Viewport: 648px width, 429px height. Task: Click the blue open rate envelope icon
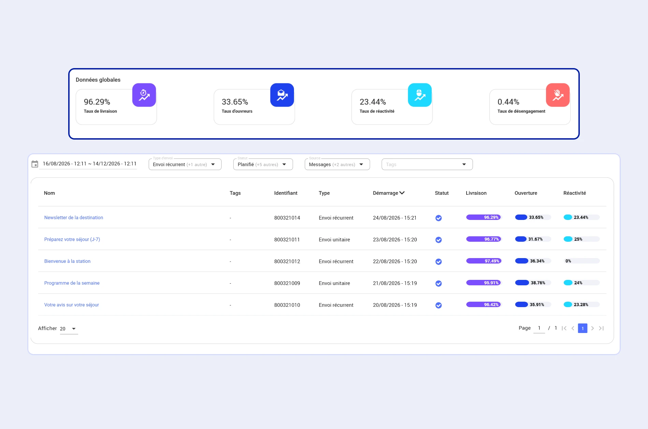[282, 95]
